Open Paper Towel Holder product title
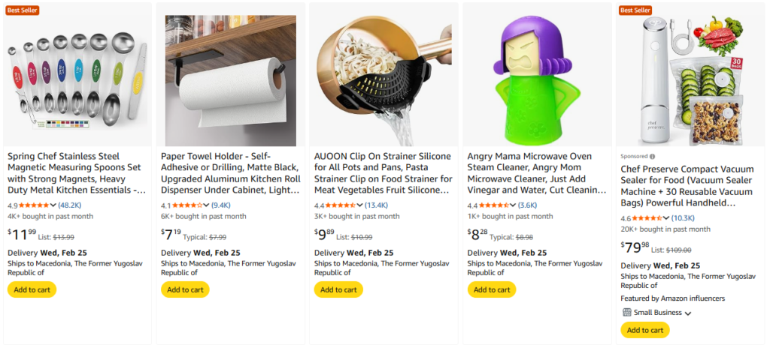Viewport: 770px width, 348px height. pyautogui.click(x=230, y=173)
